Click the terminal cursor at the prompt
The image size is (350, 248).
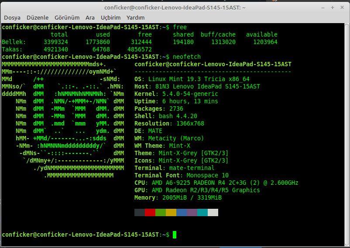tap(175, 234)
